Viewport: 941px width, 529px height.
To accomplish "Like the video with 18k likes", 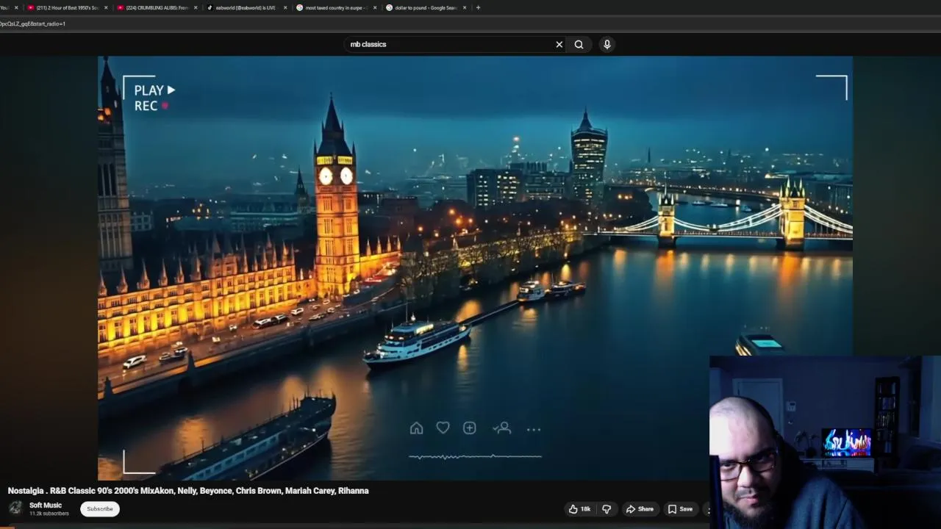I will coord(579,508).
